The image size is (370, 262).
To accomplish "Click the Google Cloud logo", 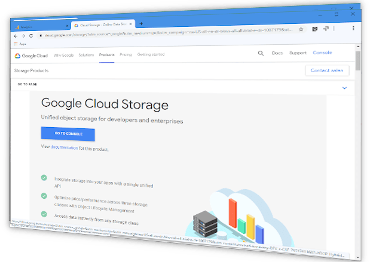I will click(31, 56).
